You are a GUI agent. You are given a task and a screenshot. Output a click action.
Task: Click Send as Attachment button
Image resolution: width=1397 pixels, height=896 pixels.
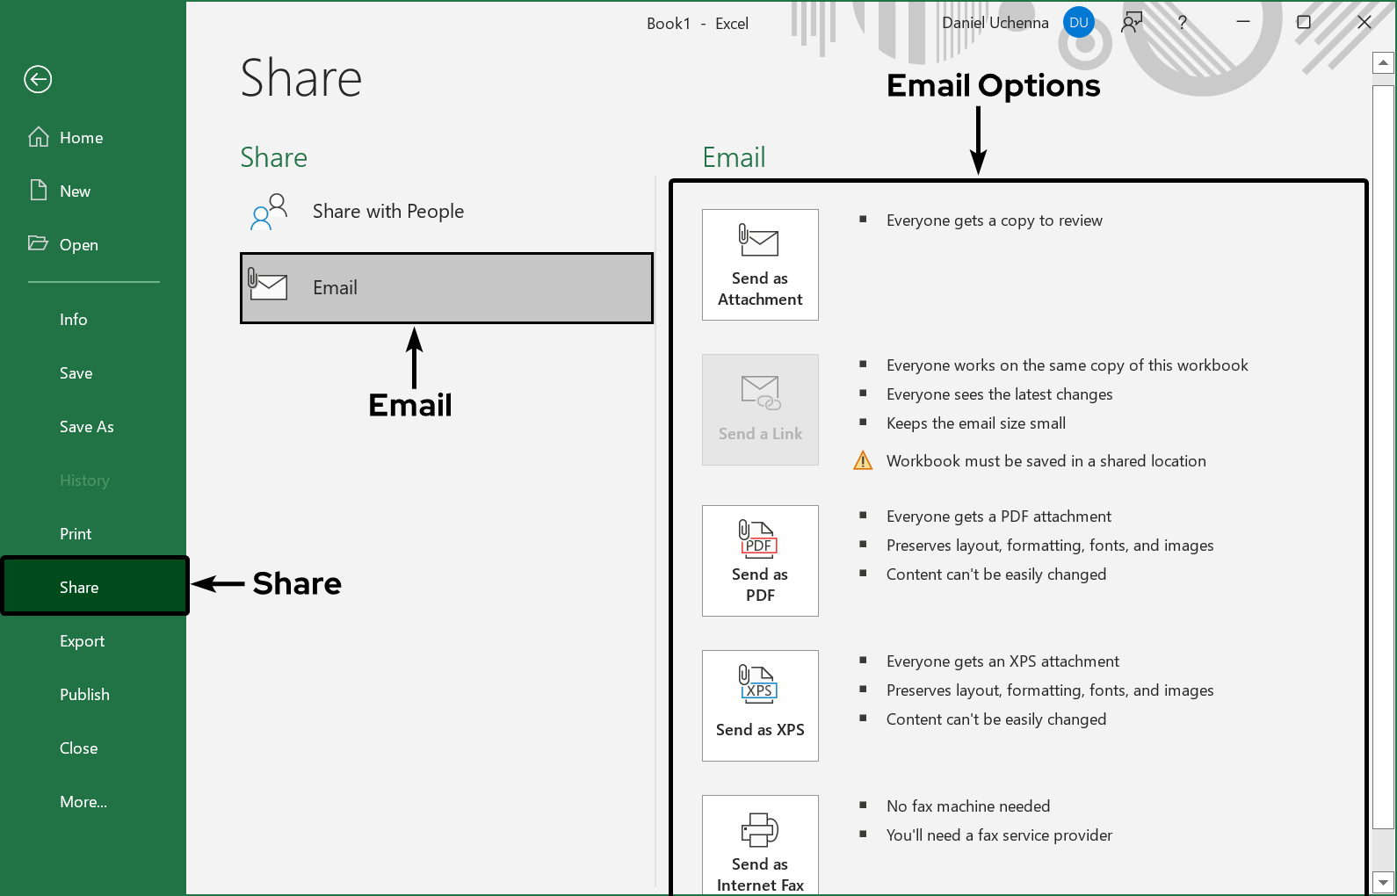760,264
